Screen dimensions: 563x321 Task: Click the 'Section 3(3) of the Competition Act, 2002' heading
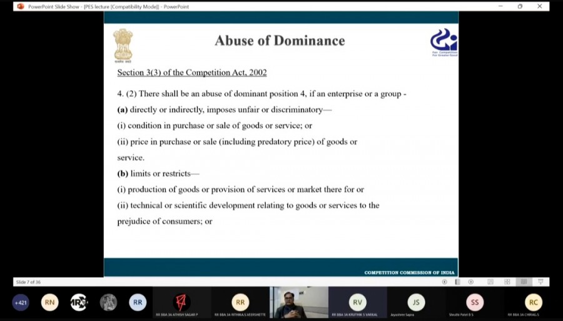point(192,73)
